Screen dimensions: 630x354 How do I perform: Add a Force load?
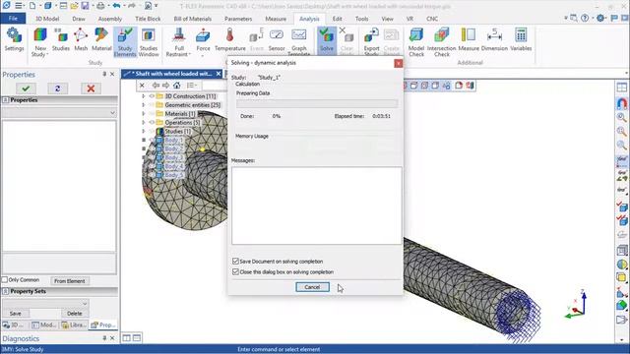point(203,40)
